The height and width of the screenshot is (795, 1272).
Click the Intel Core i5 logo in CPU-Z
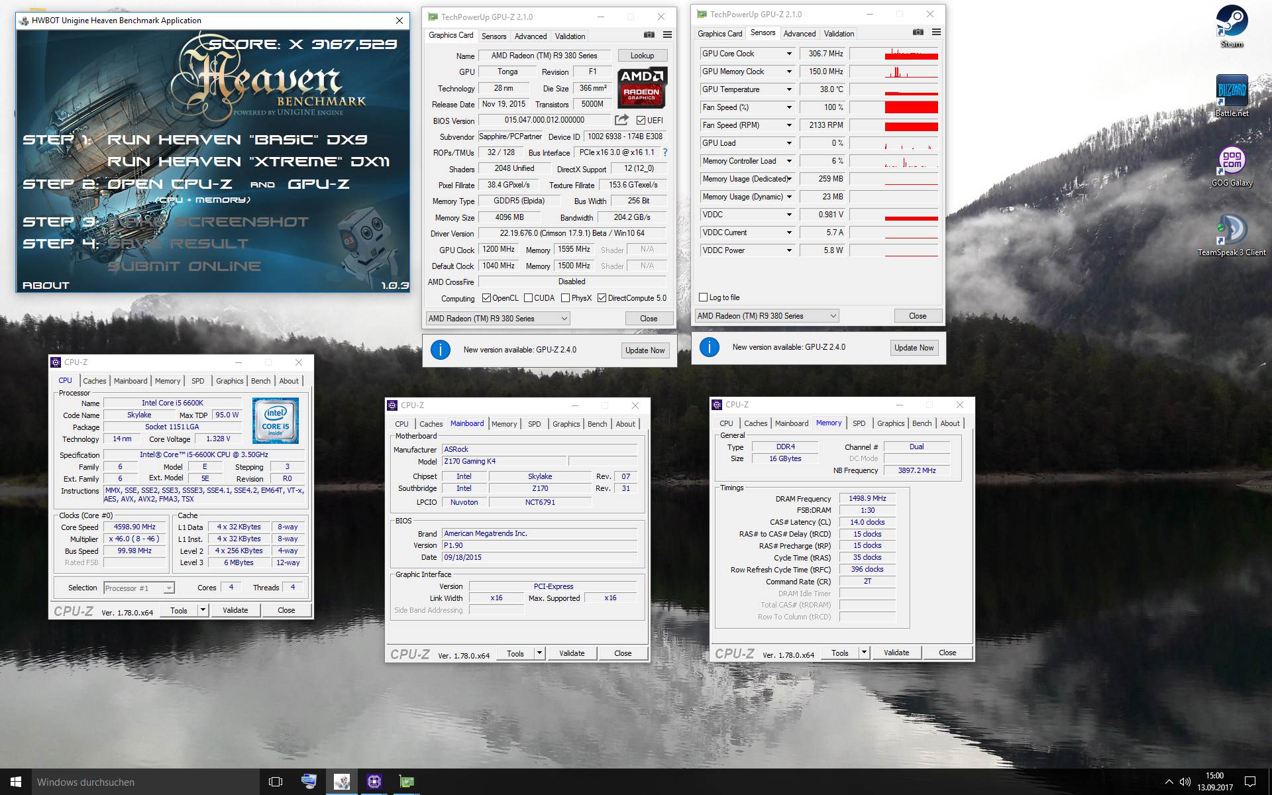point(276,421)
